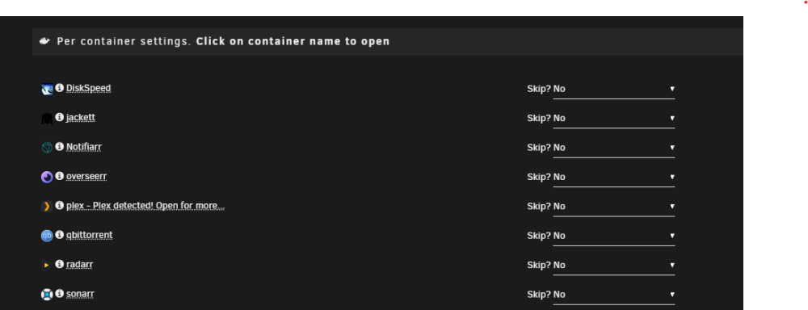Show info icon beside DiskSpeed
This screenshot has width=808, height=310.
(59, 88)
